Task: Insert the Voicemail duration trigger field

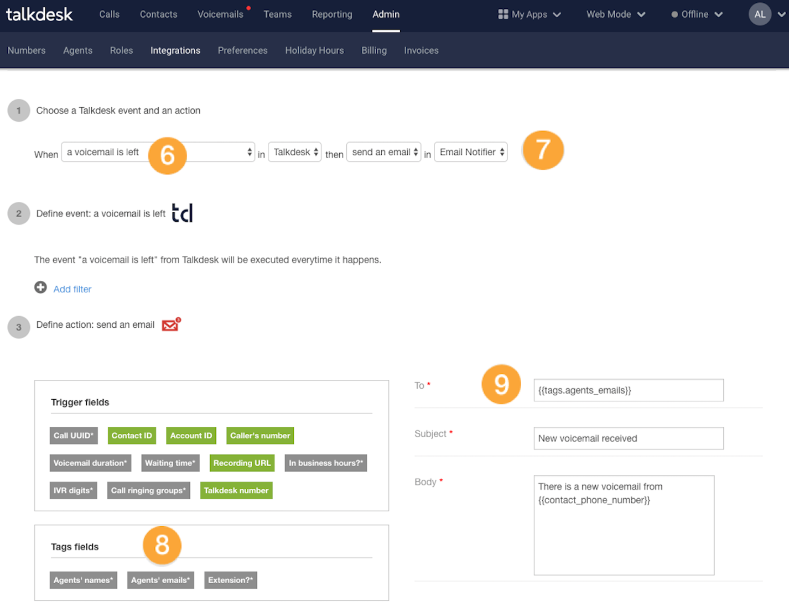Action: coord(90,463)
